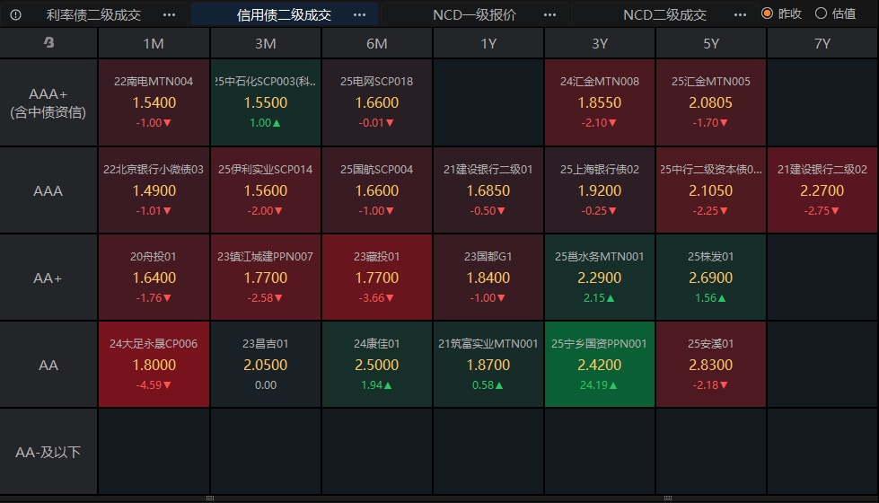Select the AAA+ (含中债资信) rating row

click(x=48, y=102)
